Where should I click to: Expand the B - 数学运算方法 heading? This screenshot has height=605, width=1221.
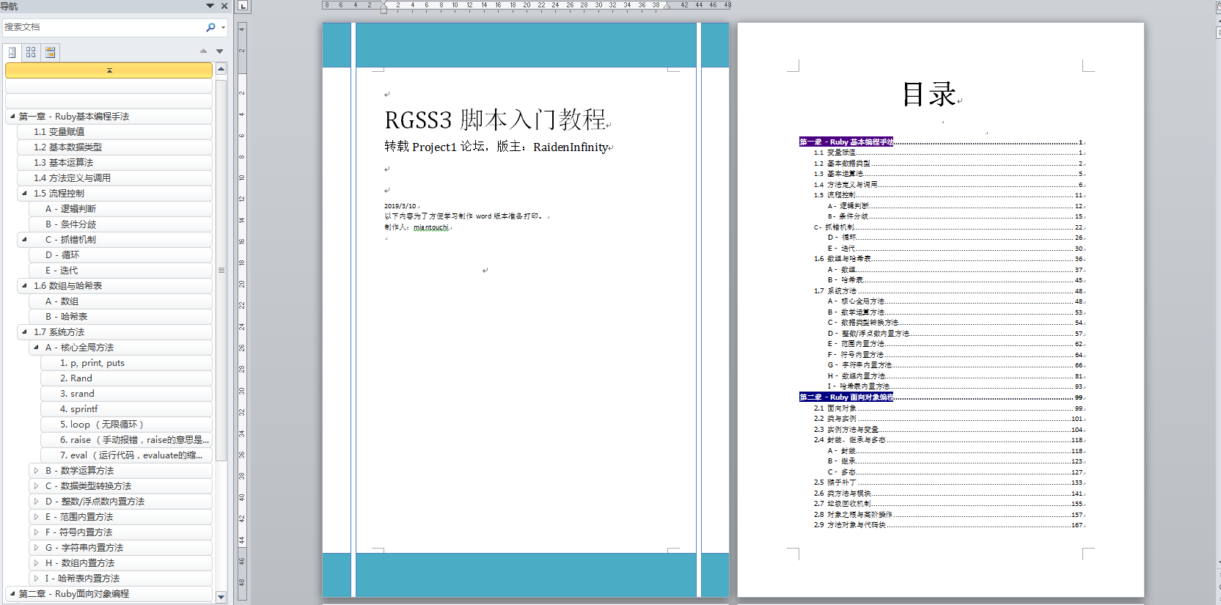[x=36, y=470]
